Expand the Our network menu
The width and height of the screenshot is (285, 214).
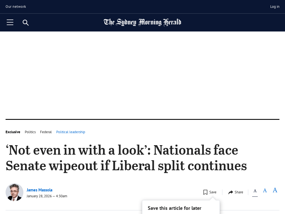point(16,7)
